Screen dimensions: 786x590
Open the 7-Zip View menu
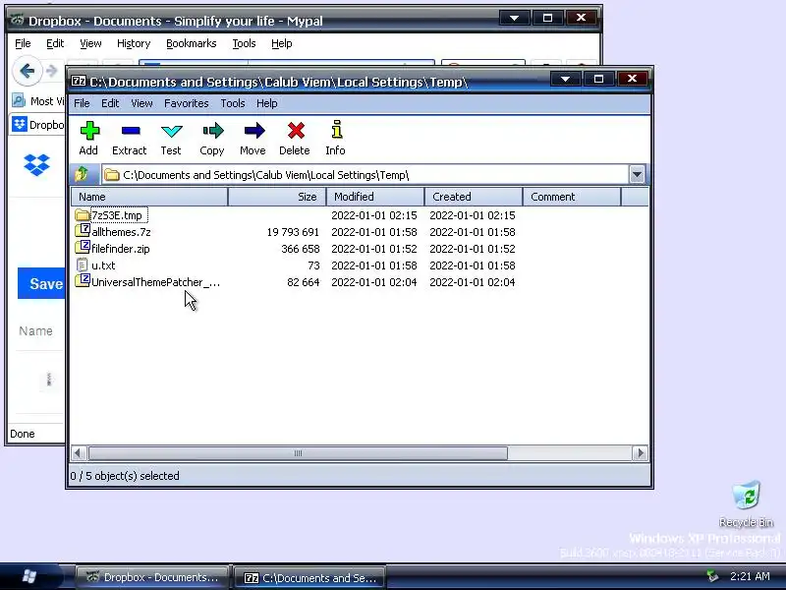pos(141,103)
